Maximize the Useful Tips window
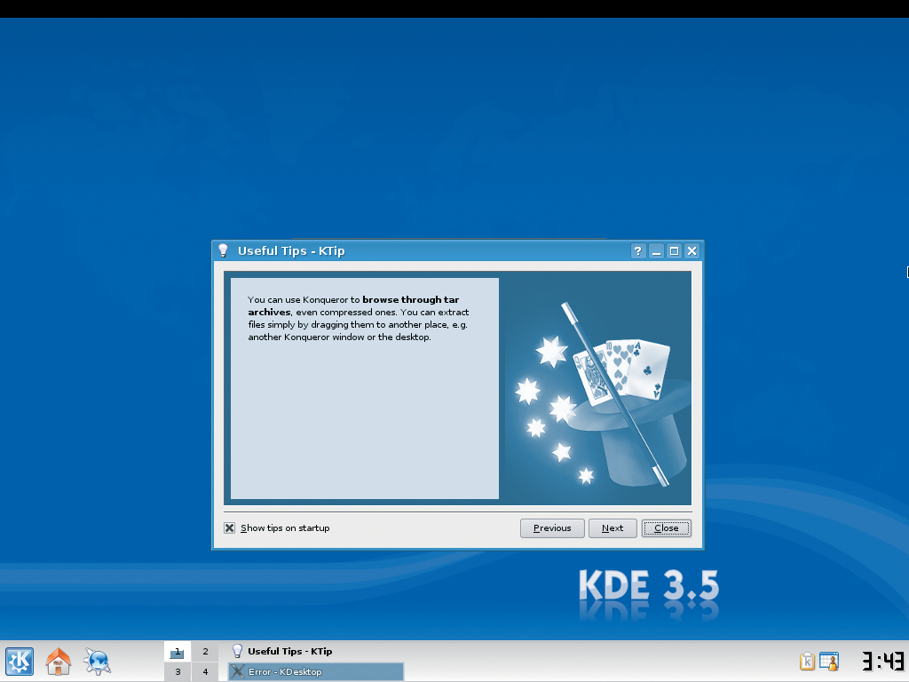The width and height of the screenshot is (909, 682). tap(675, 251)
